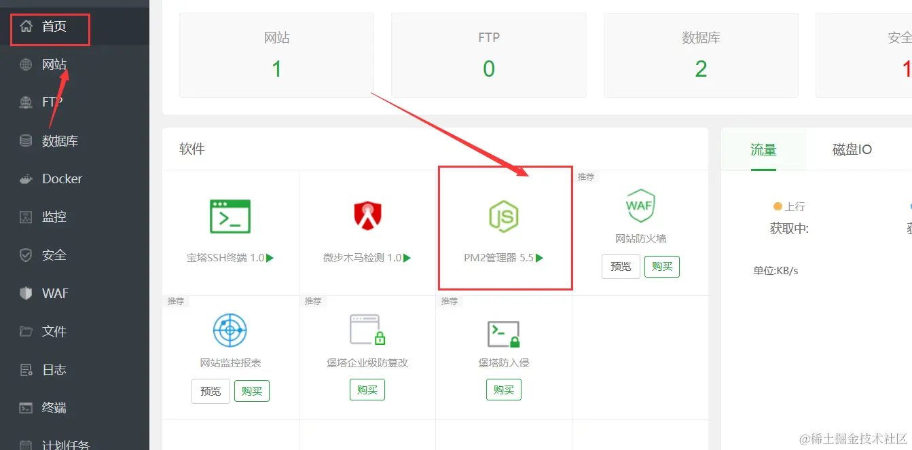Click the 堡塔防入侵 terminal-lock icon
The image size is (912, 450).
pos(504,333)
